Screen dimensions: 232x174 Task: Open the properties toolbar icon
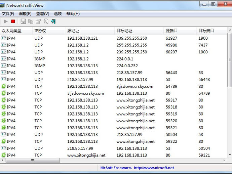tap(38, 21)
